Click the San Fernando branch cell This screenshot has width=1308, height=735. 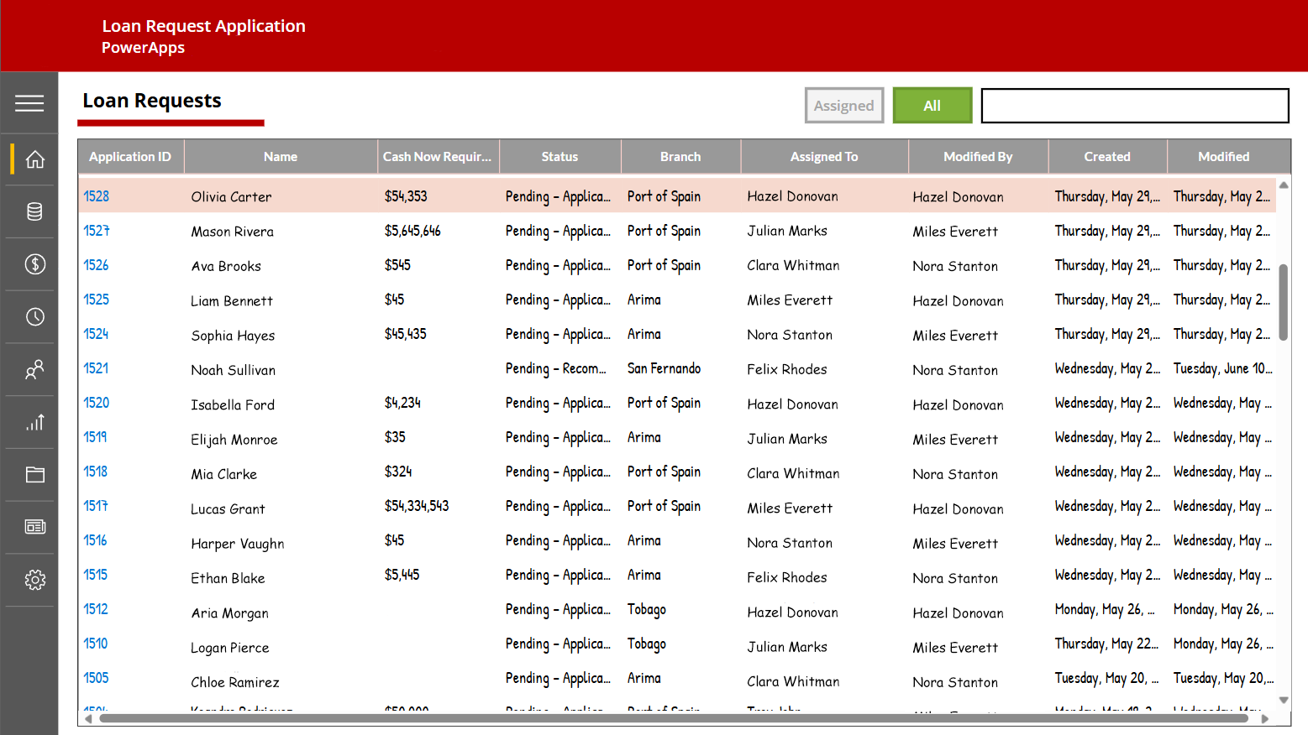point(664,368)
